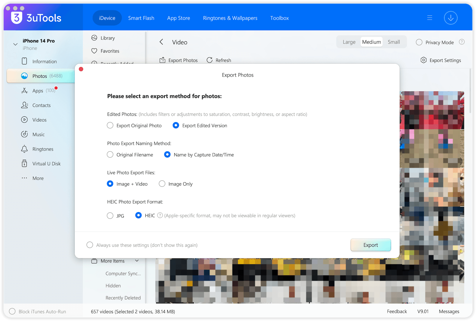The height and width of the screenshot is (321, 476).
Task: Go back using the left chevron arrow
Action: click(x=161, y=42)
